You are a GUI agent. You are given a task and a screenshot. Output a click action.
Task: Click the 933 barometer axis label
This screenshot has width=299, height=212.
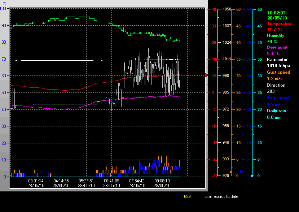pos(226,159)
